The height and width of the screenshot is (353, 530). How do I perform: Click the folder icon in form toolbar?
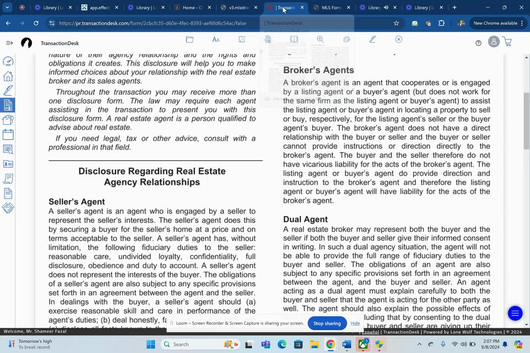[190, 39]
